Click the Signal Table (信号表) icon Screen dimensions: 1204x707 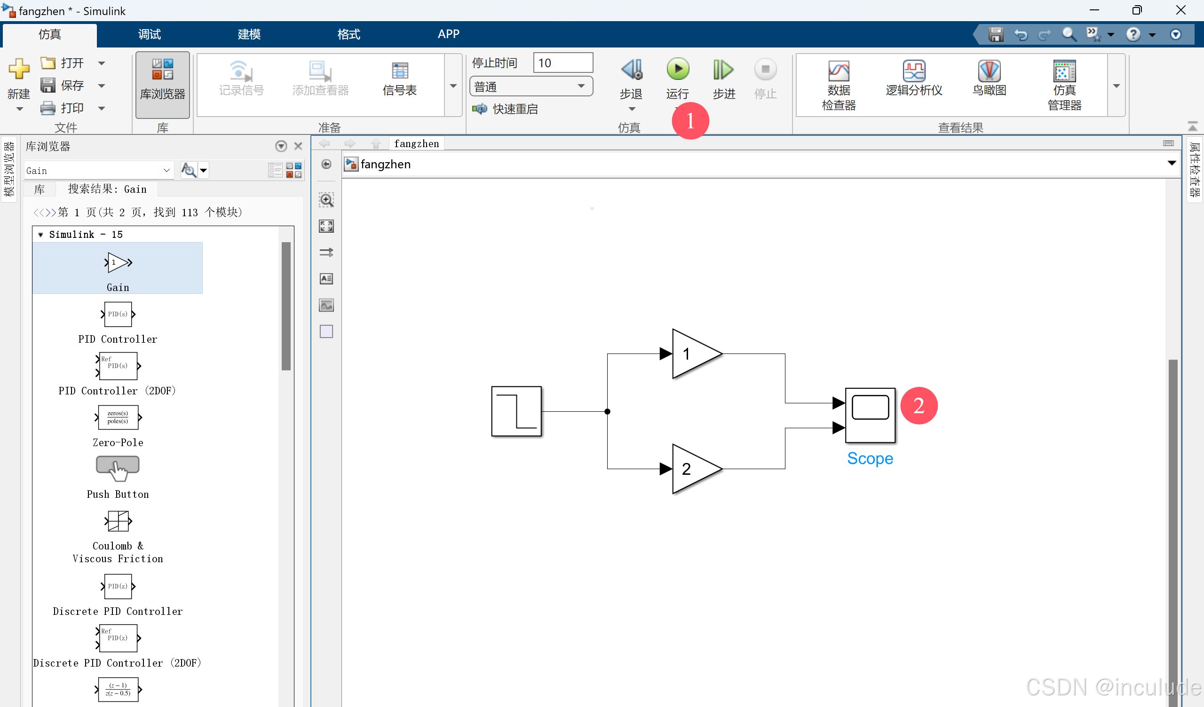tap(399, 71)
